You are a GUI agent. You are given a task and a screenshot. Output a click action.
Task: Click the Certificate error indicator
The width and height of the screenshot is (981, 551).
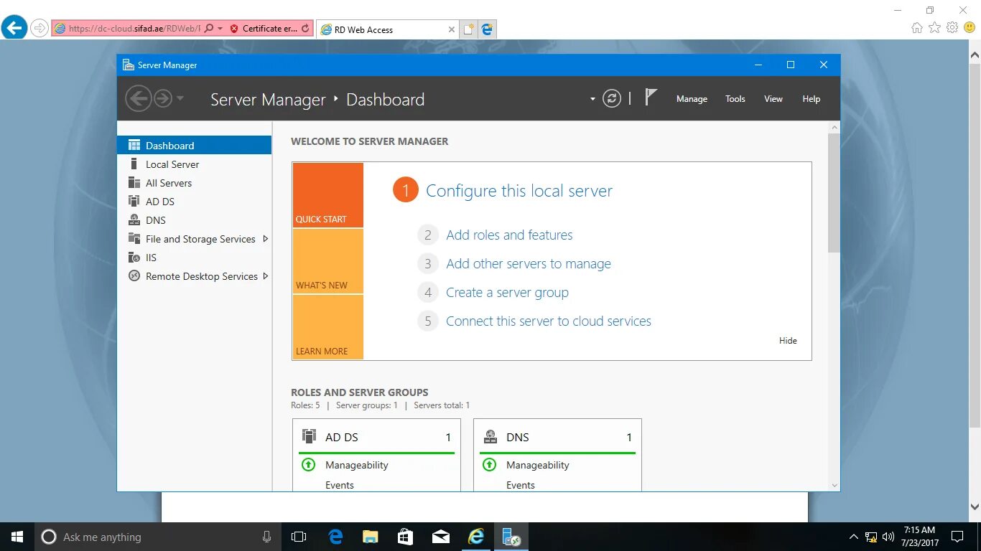(x=264, y=29)
